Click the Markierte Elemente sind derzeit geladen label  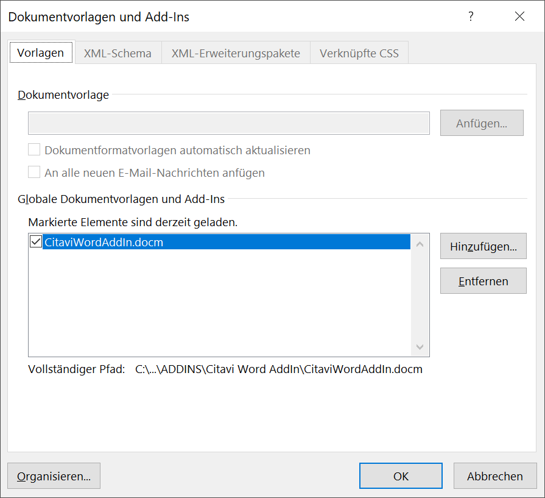tap(133, 222)
